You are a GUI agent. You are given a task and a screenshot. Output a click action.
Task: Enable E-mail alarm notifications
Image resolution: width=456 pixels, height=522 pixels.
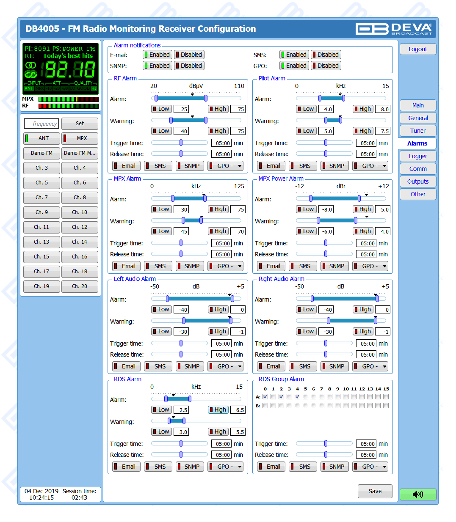click(157, 55)
